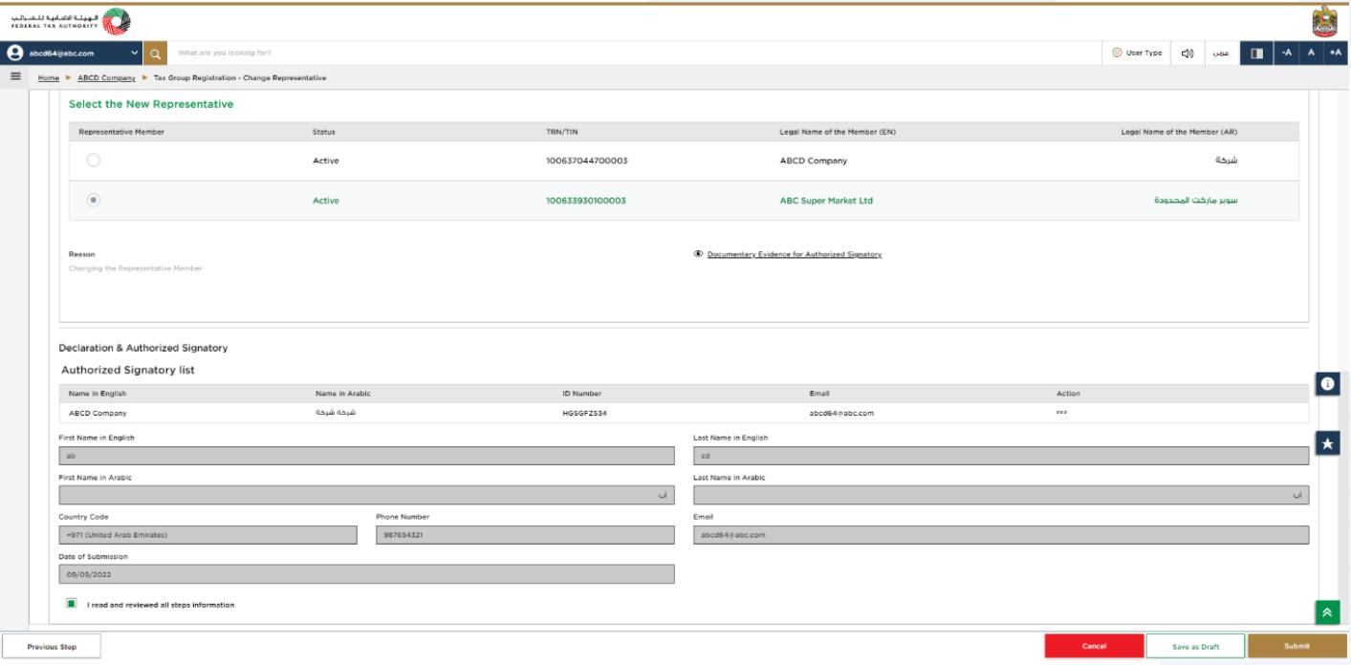Toggle 'I read and reviewed all steps' checkbox

tap(72, 604)
